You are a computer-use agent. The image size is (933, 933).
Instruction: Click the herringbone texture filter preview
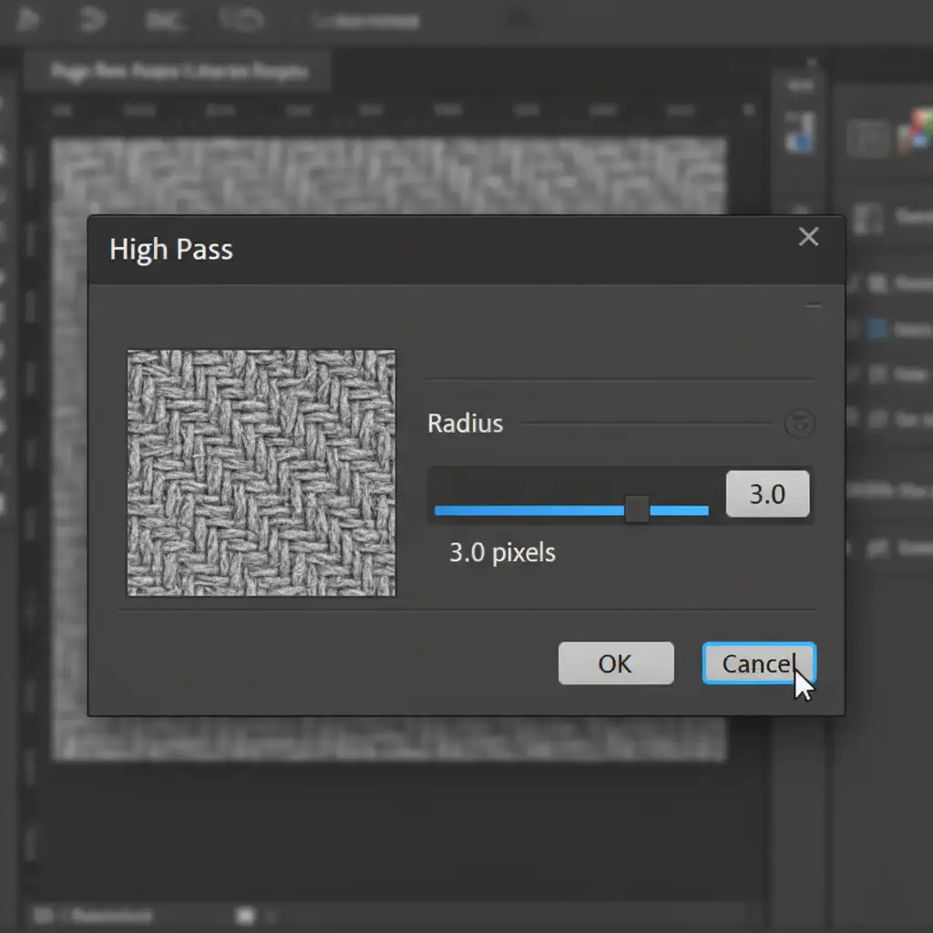(x=261, y=473)
